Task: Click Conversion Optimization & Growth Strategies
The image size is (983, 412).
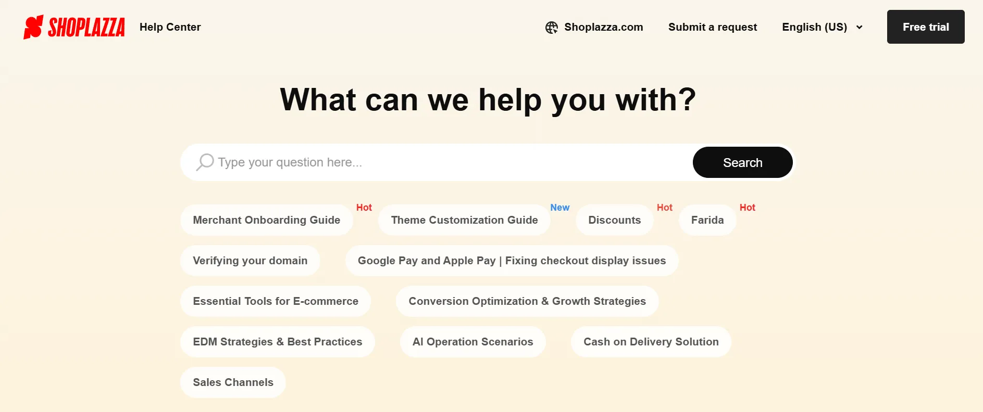Action: [x=527, y=301]
